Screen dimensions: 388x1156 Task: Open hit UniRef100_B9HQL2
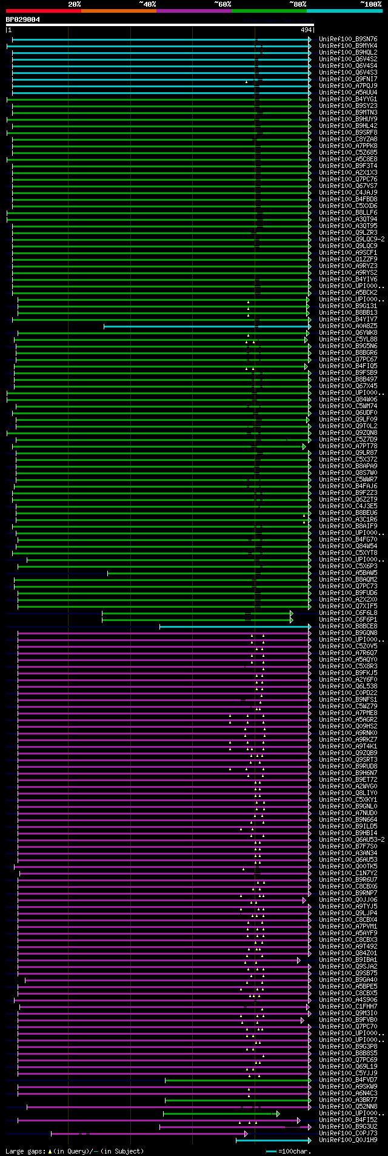tap(348, 53)
